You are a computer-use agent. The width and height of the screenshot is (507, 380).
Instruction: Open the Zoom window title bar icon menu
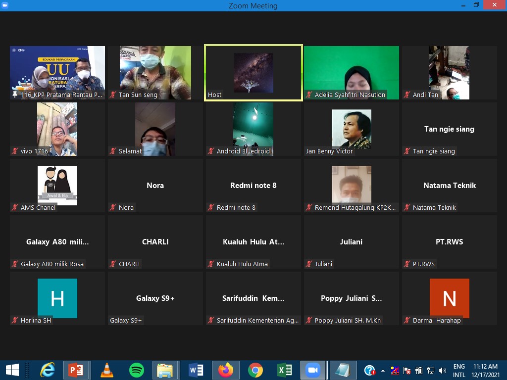5,5
